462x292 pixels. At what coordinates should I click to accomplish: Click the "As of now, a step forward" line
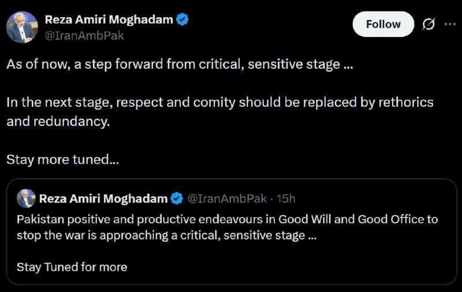pos(179,64)
